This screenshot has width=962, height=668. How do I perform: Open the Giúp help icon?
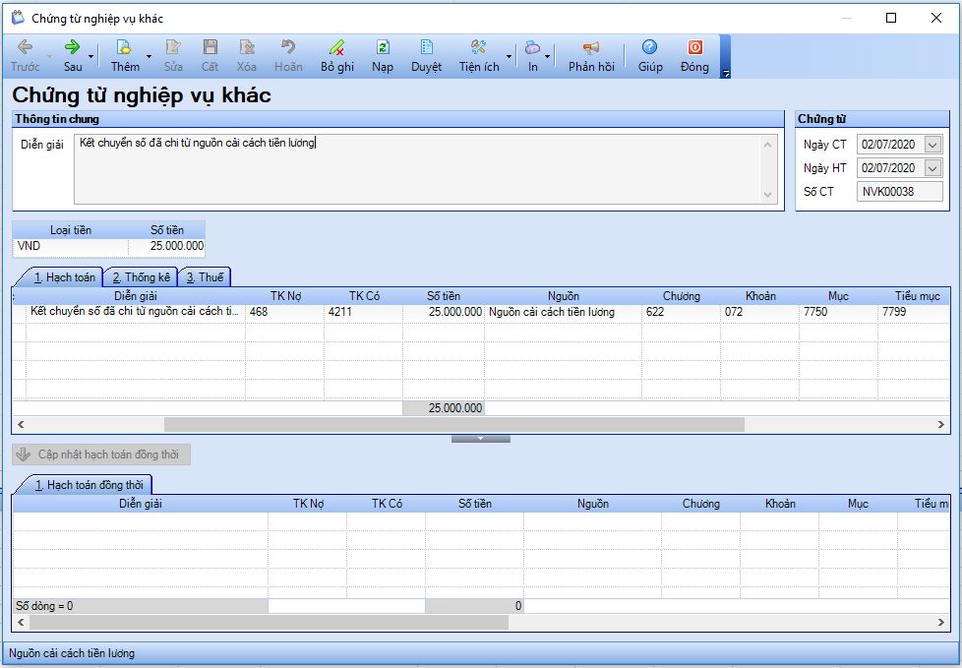pyautogui.click(x=649, y=47)
